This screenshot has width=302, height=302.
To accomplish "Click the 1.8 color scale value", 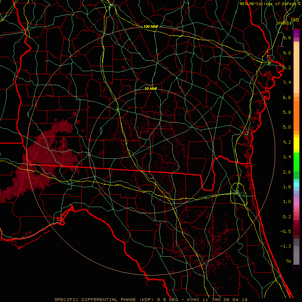I will 287,187.
